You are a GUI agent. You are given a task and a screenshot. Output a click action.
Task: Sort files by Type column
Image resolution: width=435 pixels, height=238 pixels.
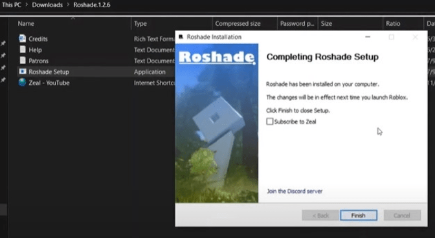point(140,23)
